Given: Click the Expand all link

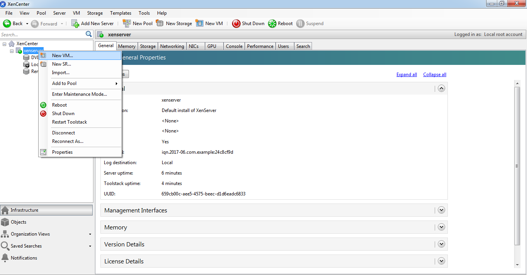Looking at the screenshot, I should click(407, 75).
